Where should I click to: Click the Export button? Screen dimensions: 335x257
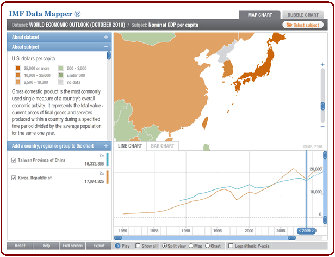(x=99, y=246)
